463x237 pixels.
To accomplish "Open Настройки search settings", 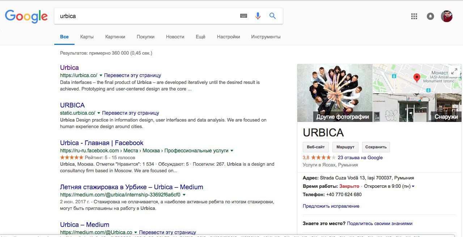I will (x=228, y=37).
